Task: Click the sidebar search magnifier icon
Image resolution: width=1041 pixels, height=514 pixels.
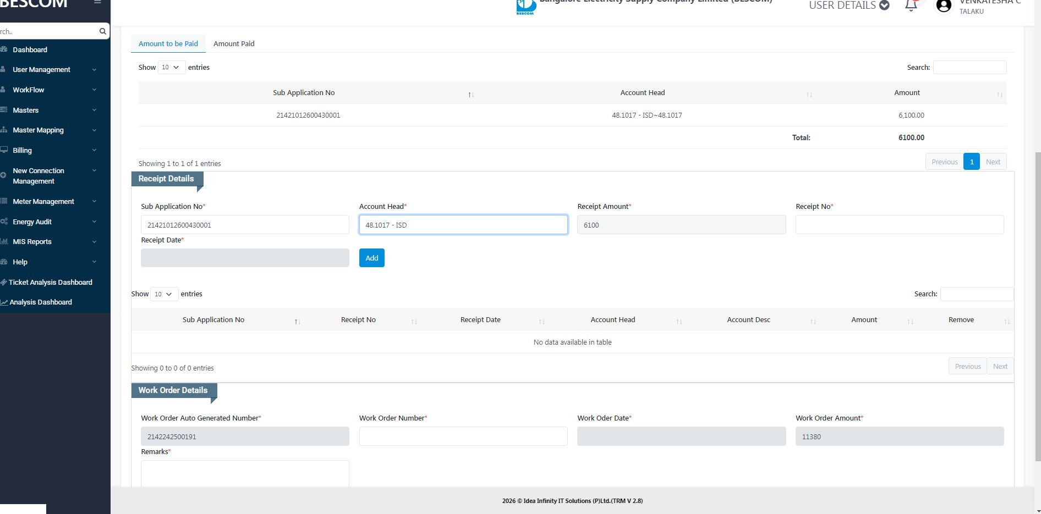Action: point(102,31)
